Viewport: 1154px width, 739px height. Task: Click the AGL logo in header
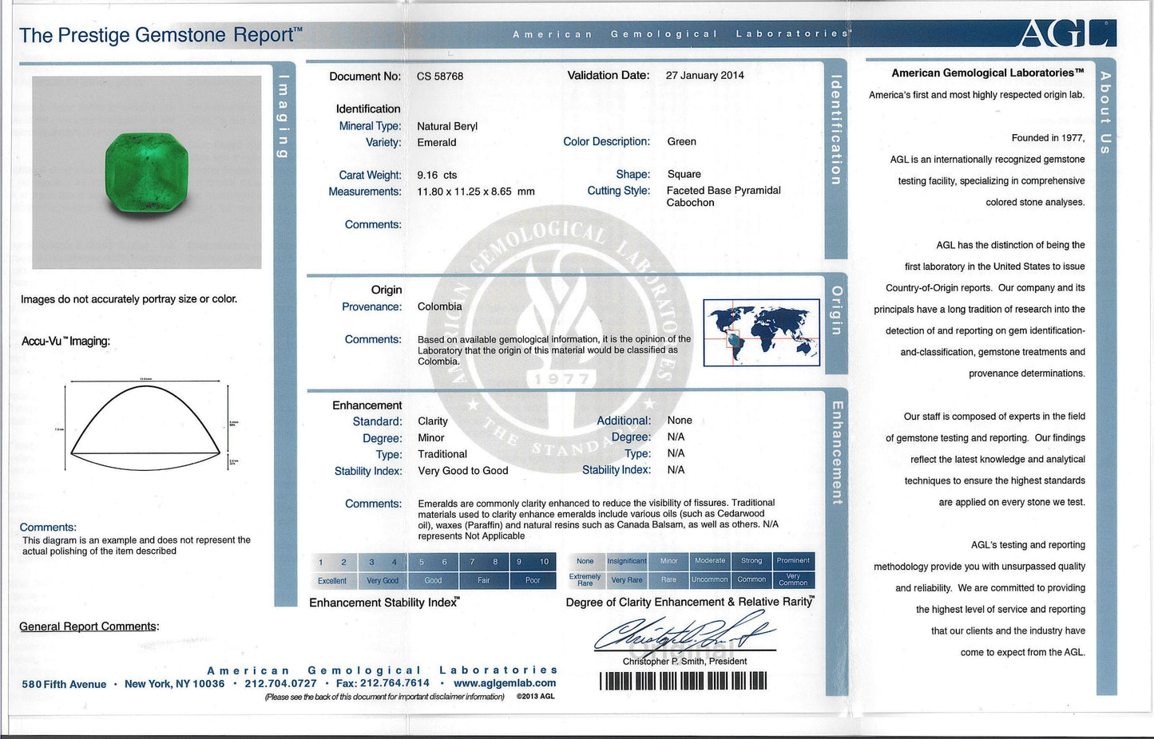coord(1067,34)
